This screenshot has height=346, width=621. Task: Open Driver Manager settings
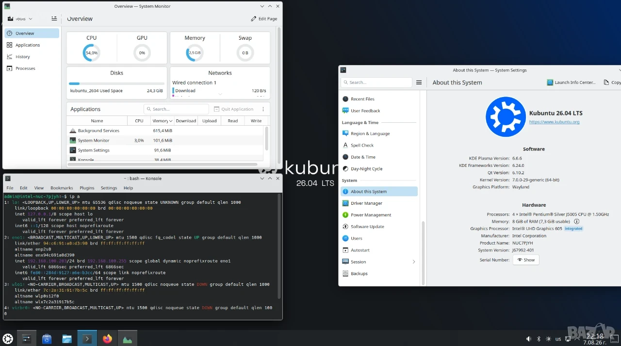click(379, 203)
